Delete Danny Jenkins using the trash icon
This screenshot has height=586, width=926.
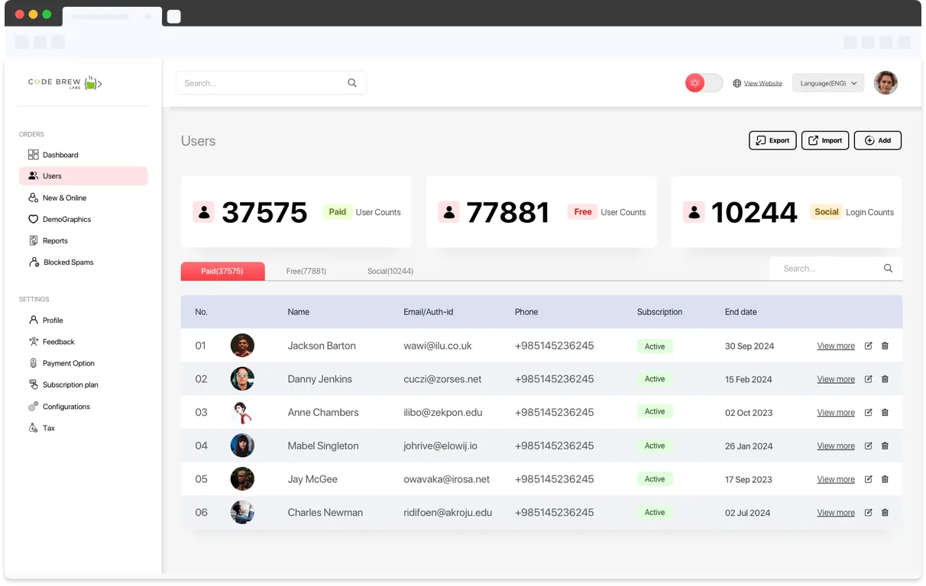(885, 379)
